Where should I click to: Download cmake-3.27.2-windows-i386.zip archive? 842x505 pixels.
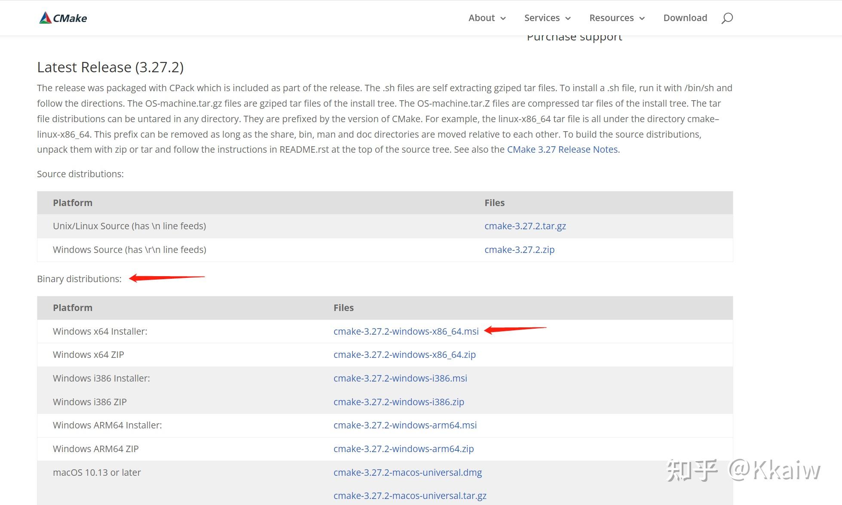(398, 402)
